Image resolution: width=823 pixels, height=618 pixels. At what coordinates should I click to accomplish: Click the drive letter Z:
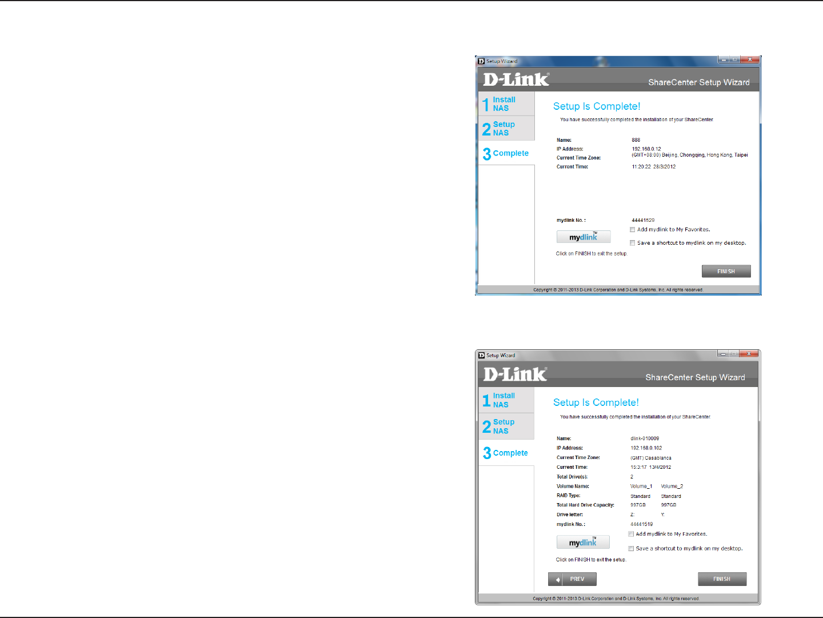632,515
